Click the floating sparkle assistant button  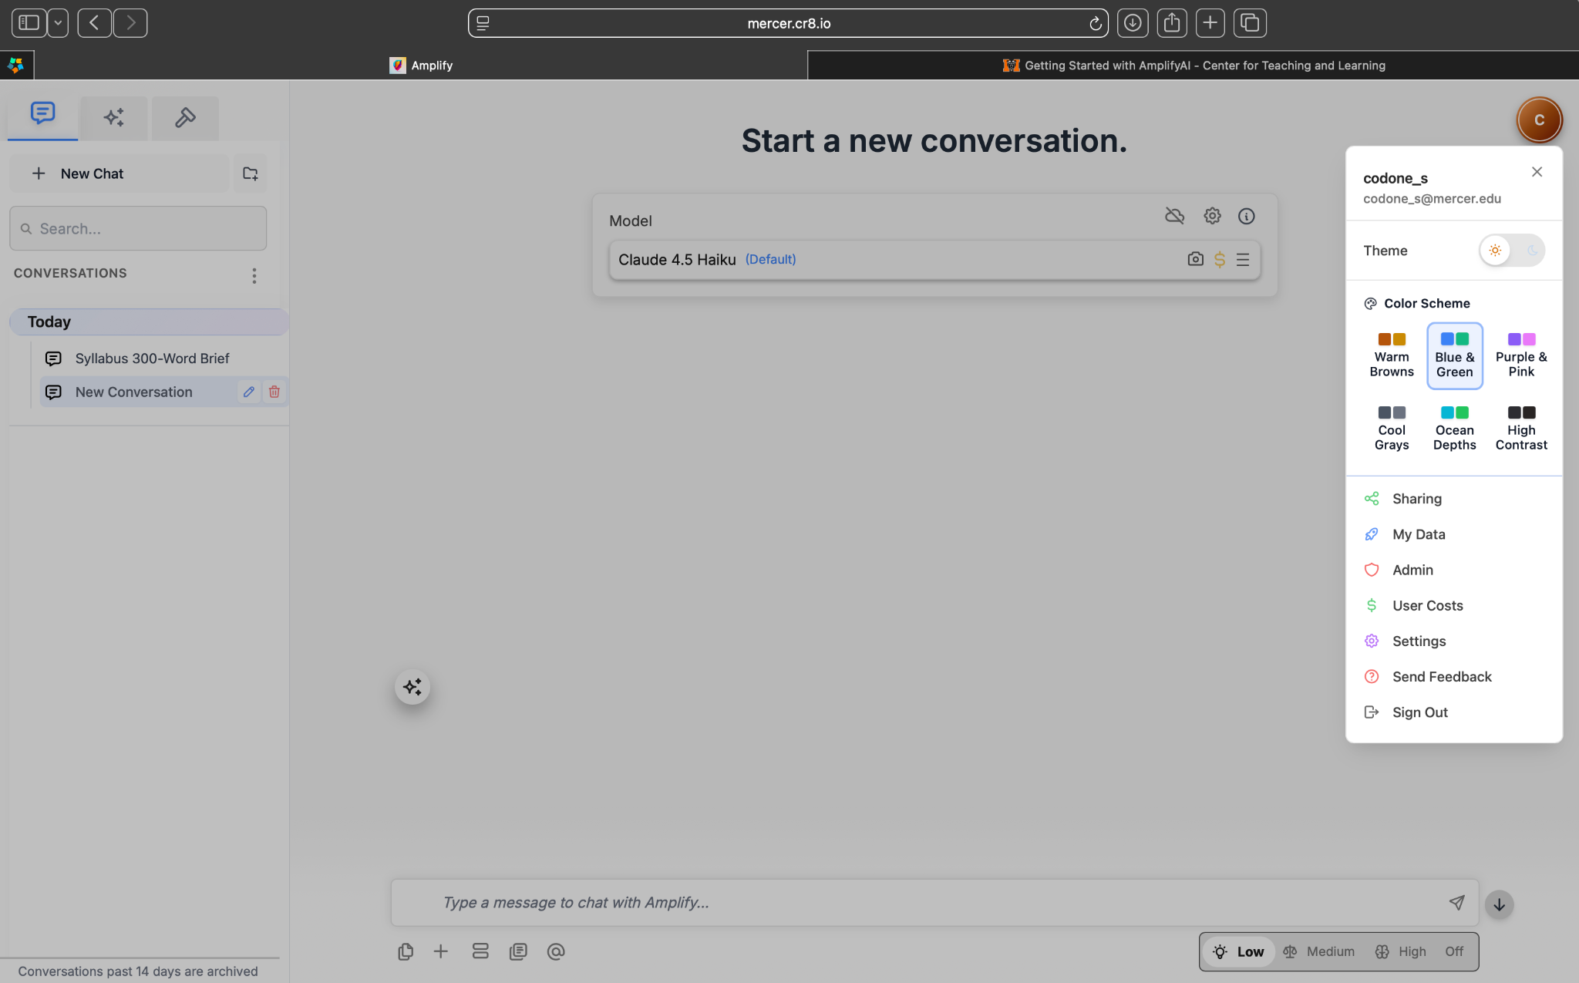pyautogui.click(x=412, y=686)
